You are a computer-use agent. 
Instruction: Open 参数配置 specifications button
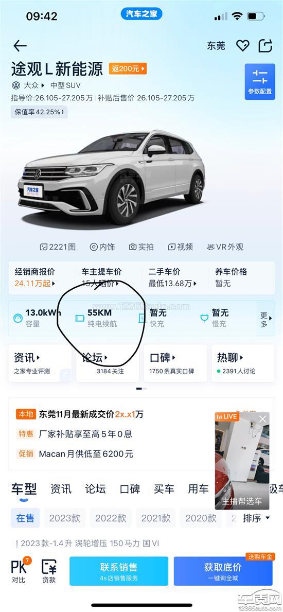pos(260,82)
